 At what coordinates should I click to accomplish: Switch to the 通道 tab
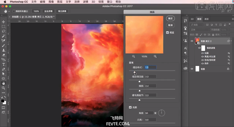[x=206, y=19]
